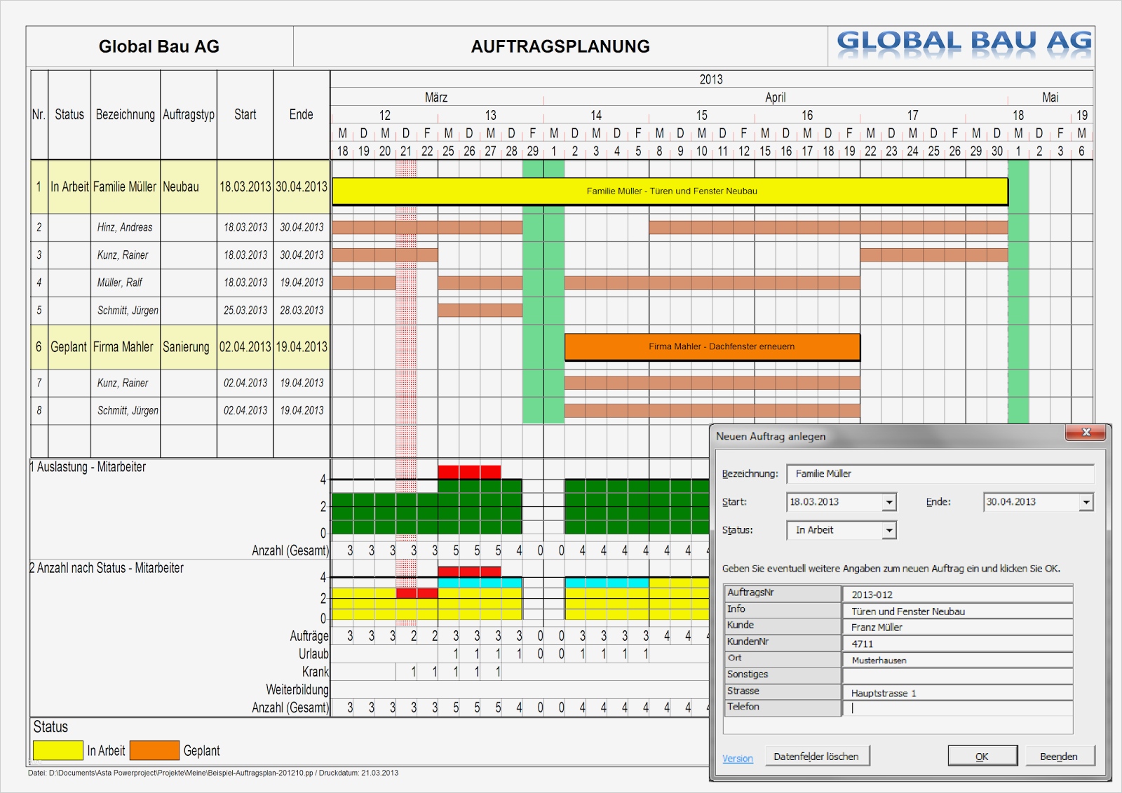Click the empty Sonstiges field
The width and height of the screenshot is (1122, 793).
coord(957,676)
